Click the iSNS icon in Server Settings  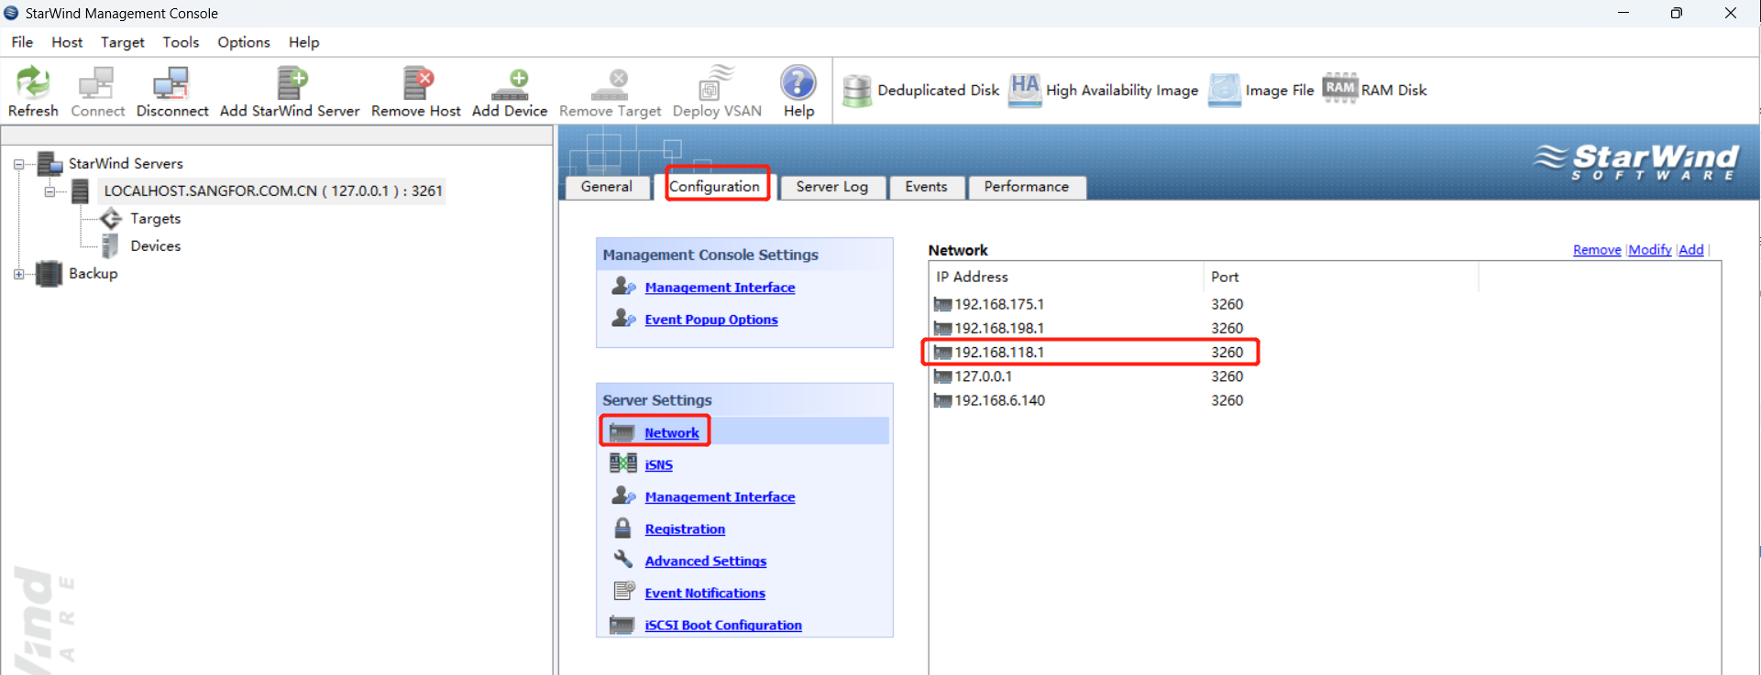tap(623, 463)
